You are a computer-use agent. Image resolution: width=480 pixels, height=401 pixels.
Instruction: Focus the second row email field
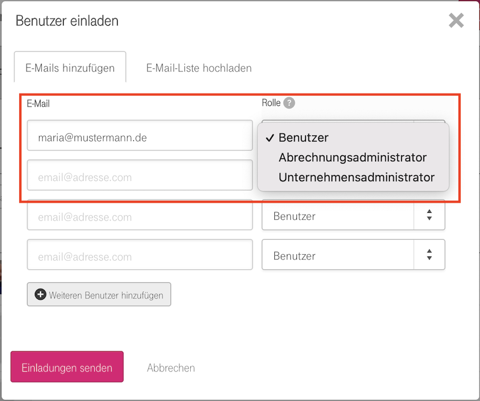pyautogui.click(x=139, y=177)
